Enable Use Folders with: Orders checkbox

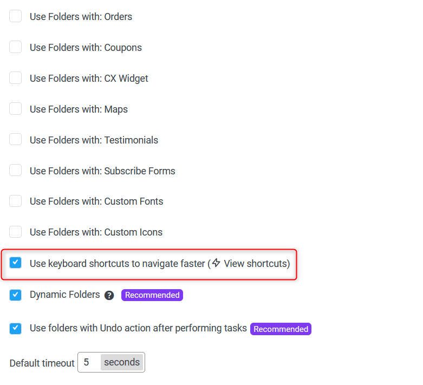[x=15, y=16]
